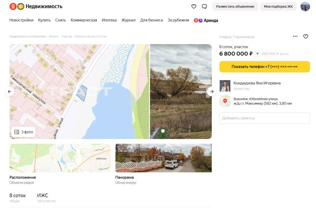Click the Участок breadcrumb link
Viewport: 316px width, 209px height.
(66, 36)
